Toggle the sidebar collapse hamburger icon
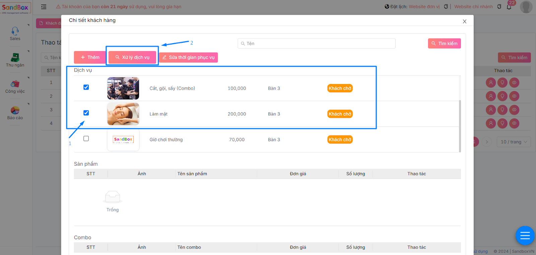 44,7
